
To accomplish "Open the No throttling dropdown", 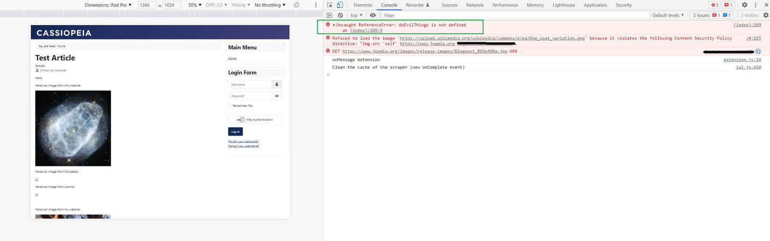I will tap(270, 5).
